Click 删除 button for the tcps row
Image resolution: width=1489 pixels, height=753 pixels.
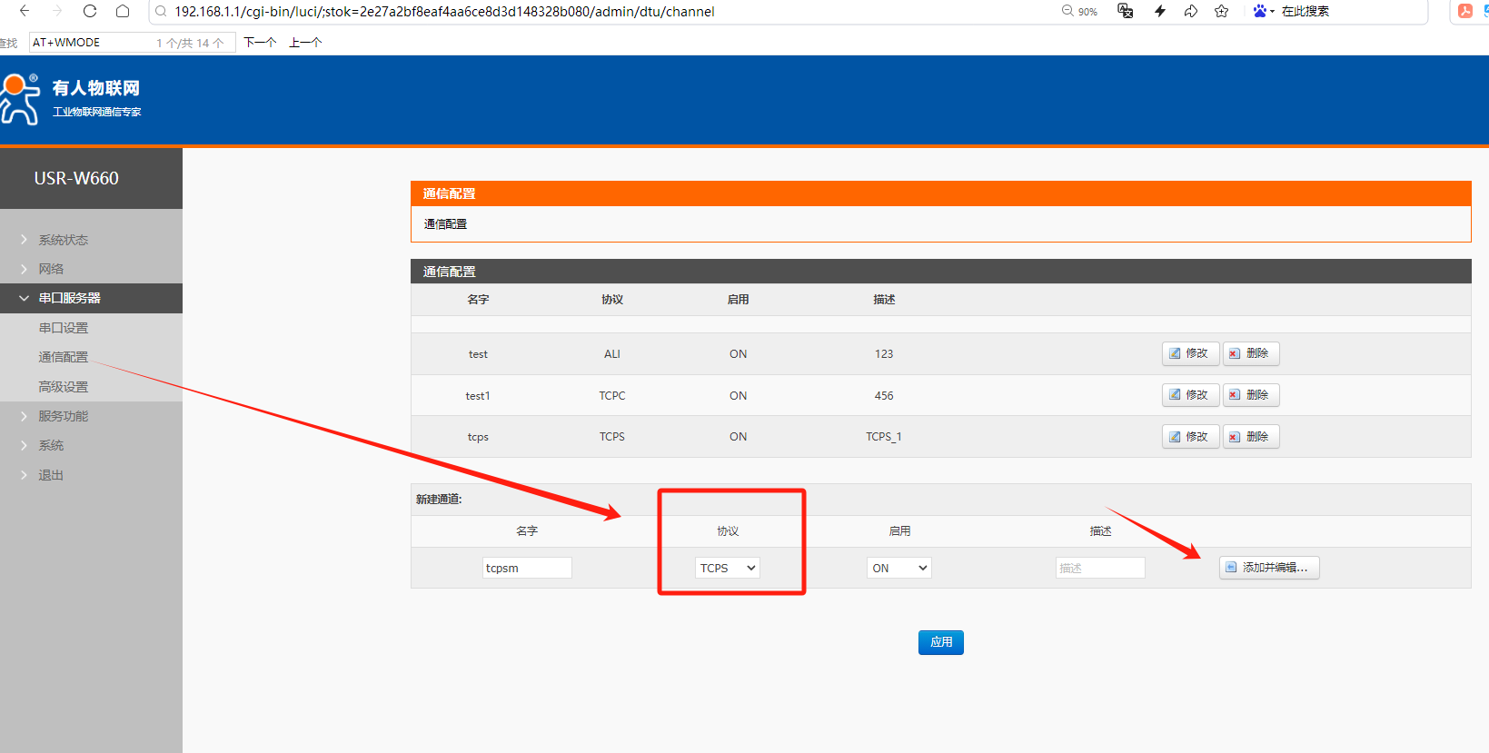(x=1250, y=437)
